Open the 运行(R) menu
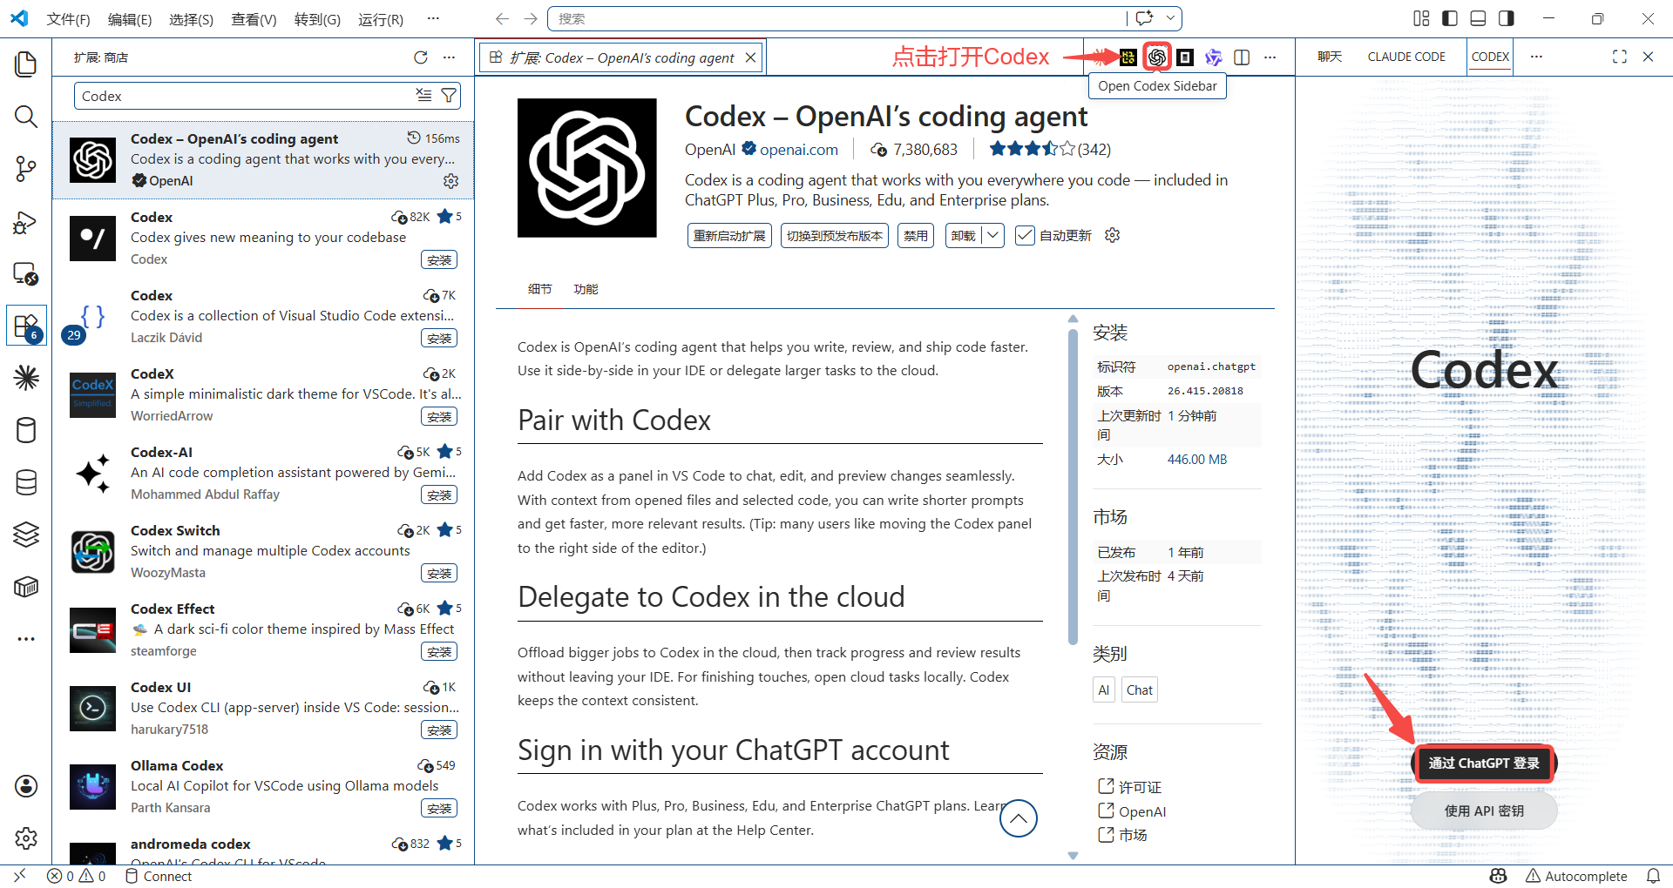This screenshot has height=888, width=1673. click(381, 19)
